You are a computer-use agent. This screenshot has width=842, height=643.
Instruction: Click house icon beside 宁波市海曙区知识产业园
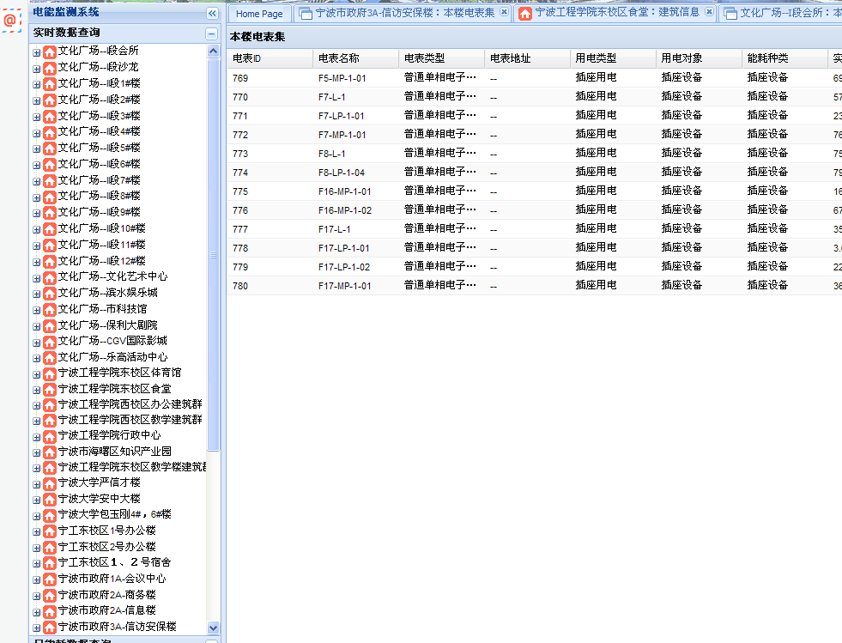point(50,452)
